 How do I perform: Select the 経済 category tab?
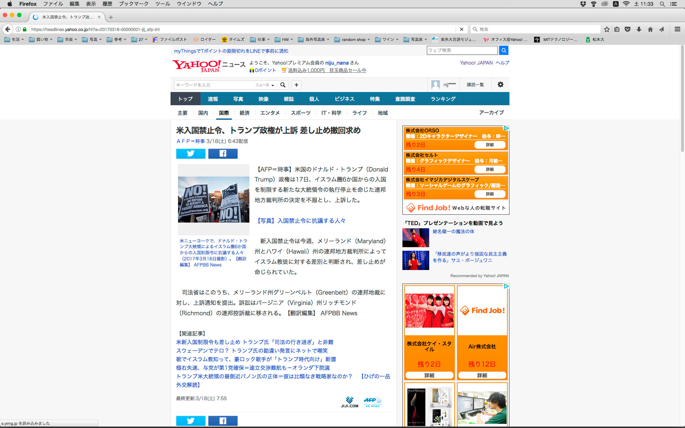point(244,113)
